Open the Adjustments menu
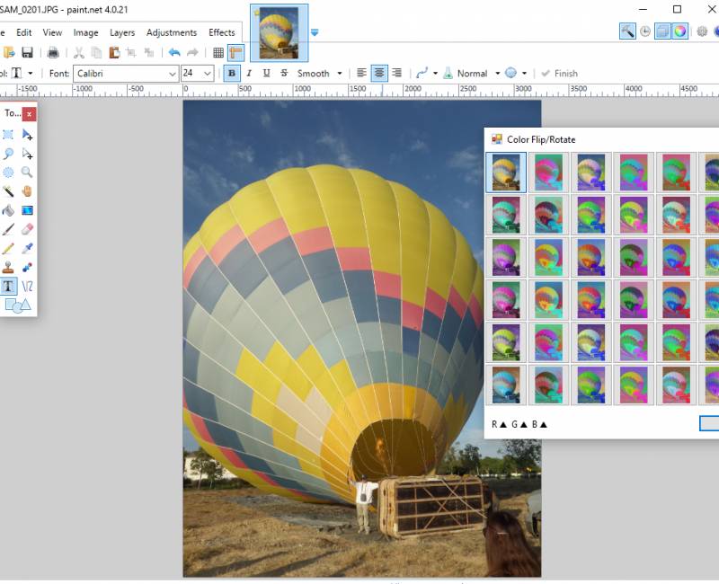Image resolution: width=719 pixels, height=584 pixels. tap(172, 32)
